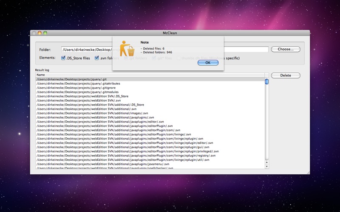Click the Name column header
Viewport: 340px width, 212px height.
pyautogui.click(x=150, y=75)
